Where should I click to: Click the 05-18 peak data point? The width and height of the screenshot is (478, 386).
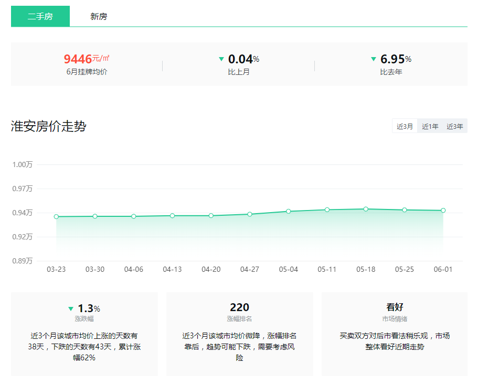366,209
